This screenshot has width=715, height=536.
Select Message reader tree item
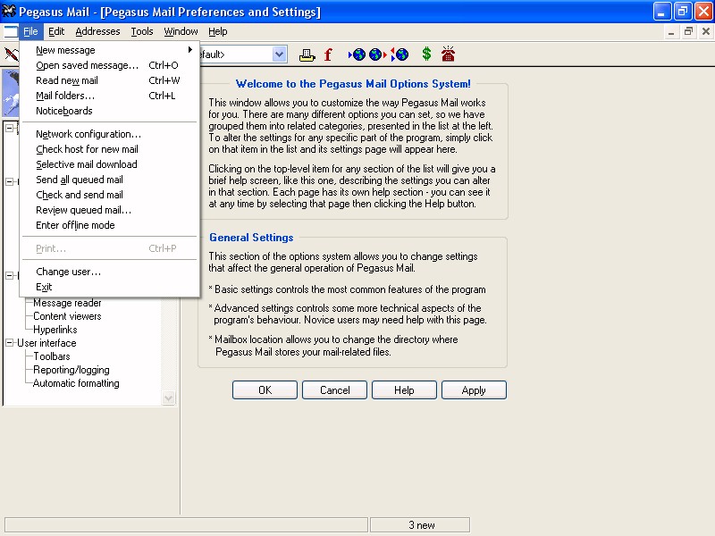click(x=67, y=303)
